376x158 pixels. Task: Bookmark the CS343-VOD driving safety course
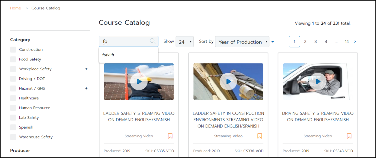coord(349,136)
